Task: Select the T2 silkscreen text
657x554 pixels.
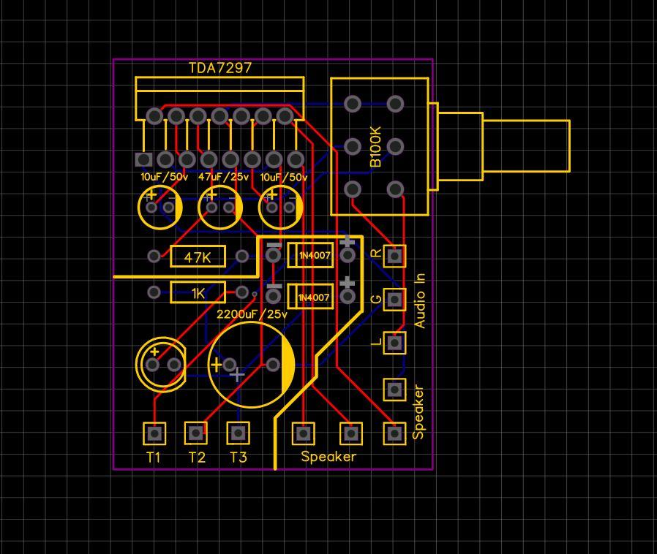Action: tap(197, 457)
